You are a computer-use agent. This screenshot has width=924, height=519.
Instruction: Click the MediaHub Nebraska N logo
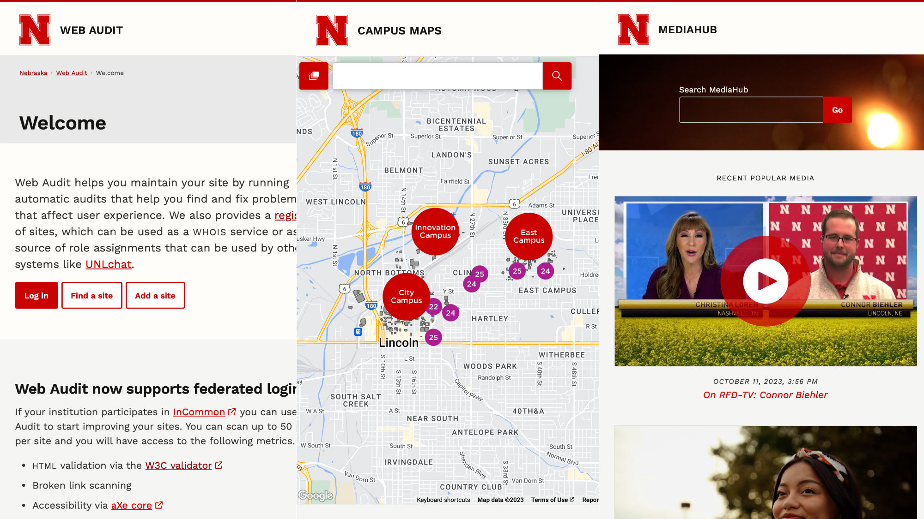(x=633, y=30)
